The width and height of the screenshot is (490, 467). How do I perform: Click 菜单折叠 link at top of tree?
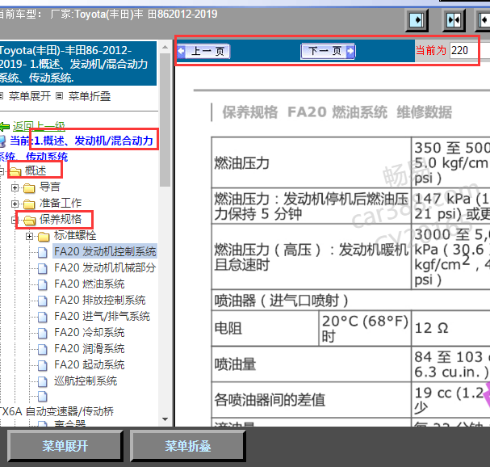[90, 96]
